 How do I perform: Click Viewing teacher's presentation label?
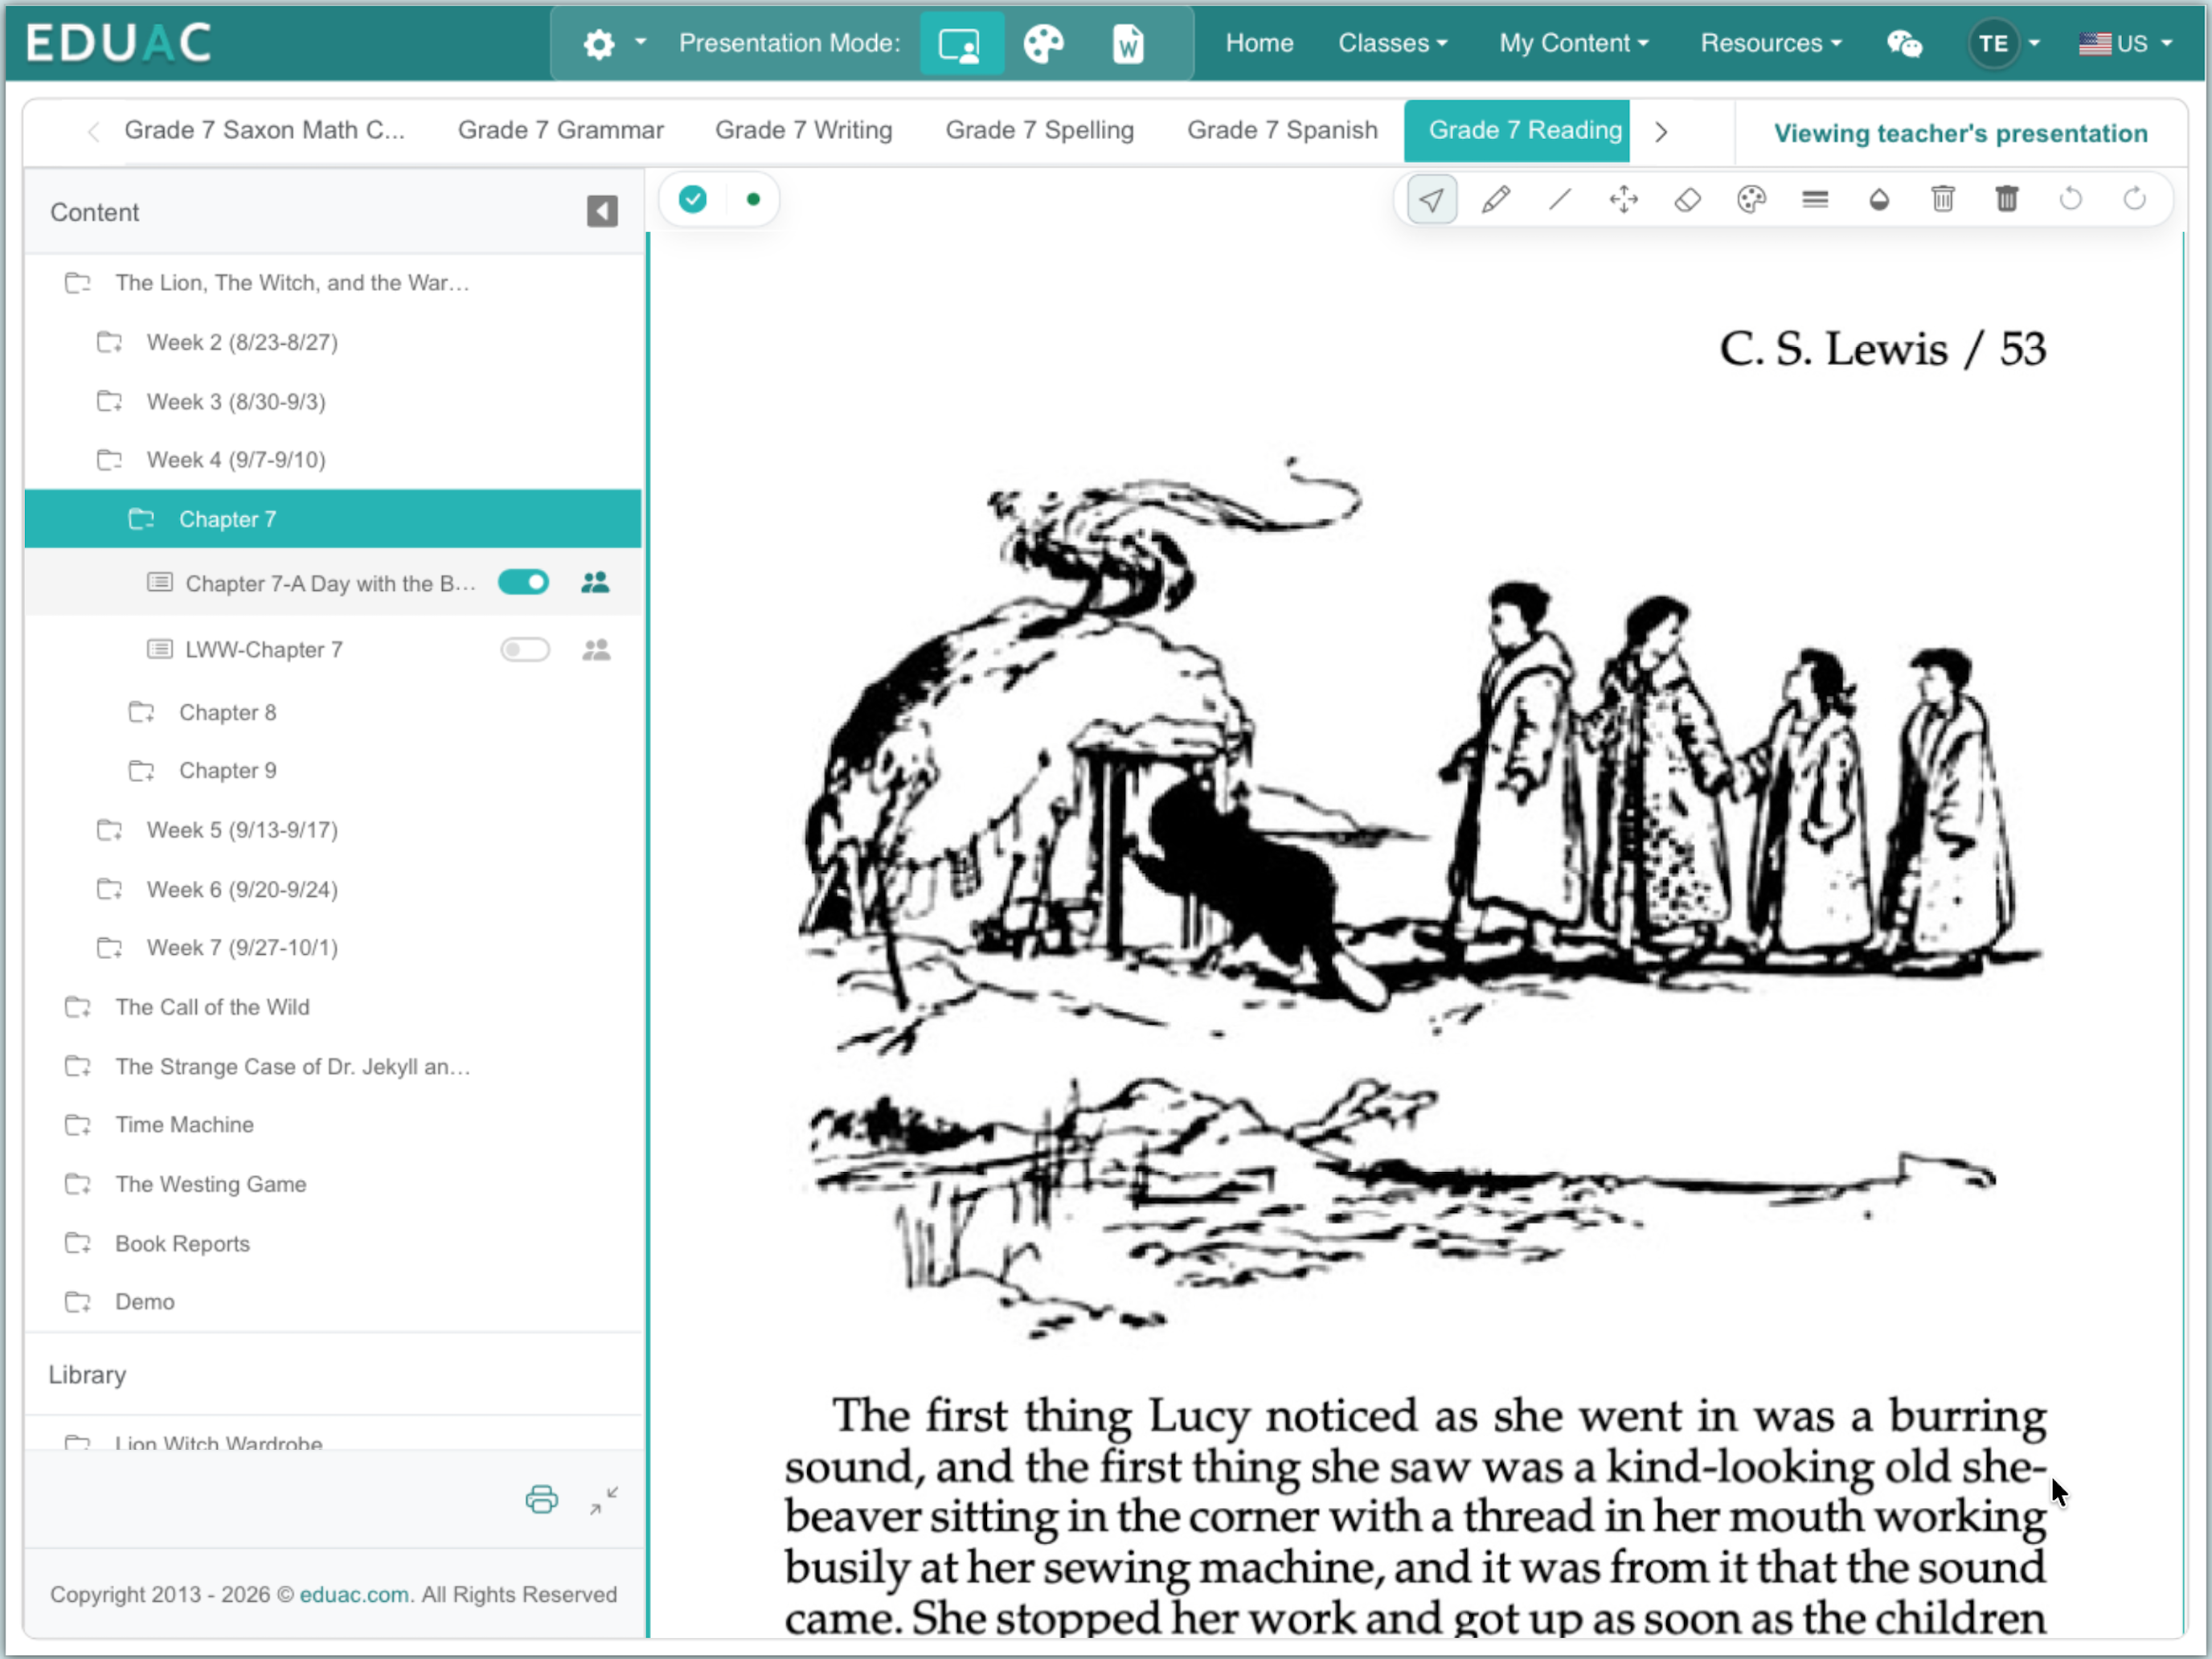[x=1960, y=133]
